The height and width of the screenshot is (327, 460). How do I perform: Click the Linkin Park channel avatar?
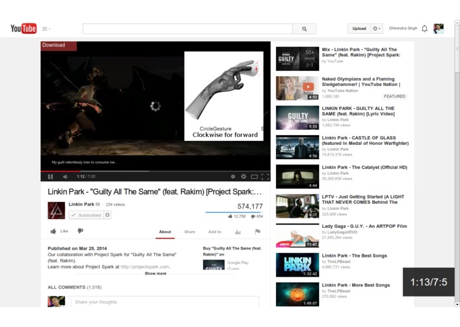click(56, 210)
